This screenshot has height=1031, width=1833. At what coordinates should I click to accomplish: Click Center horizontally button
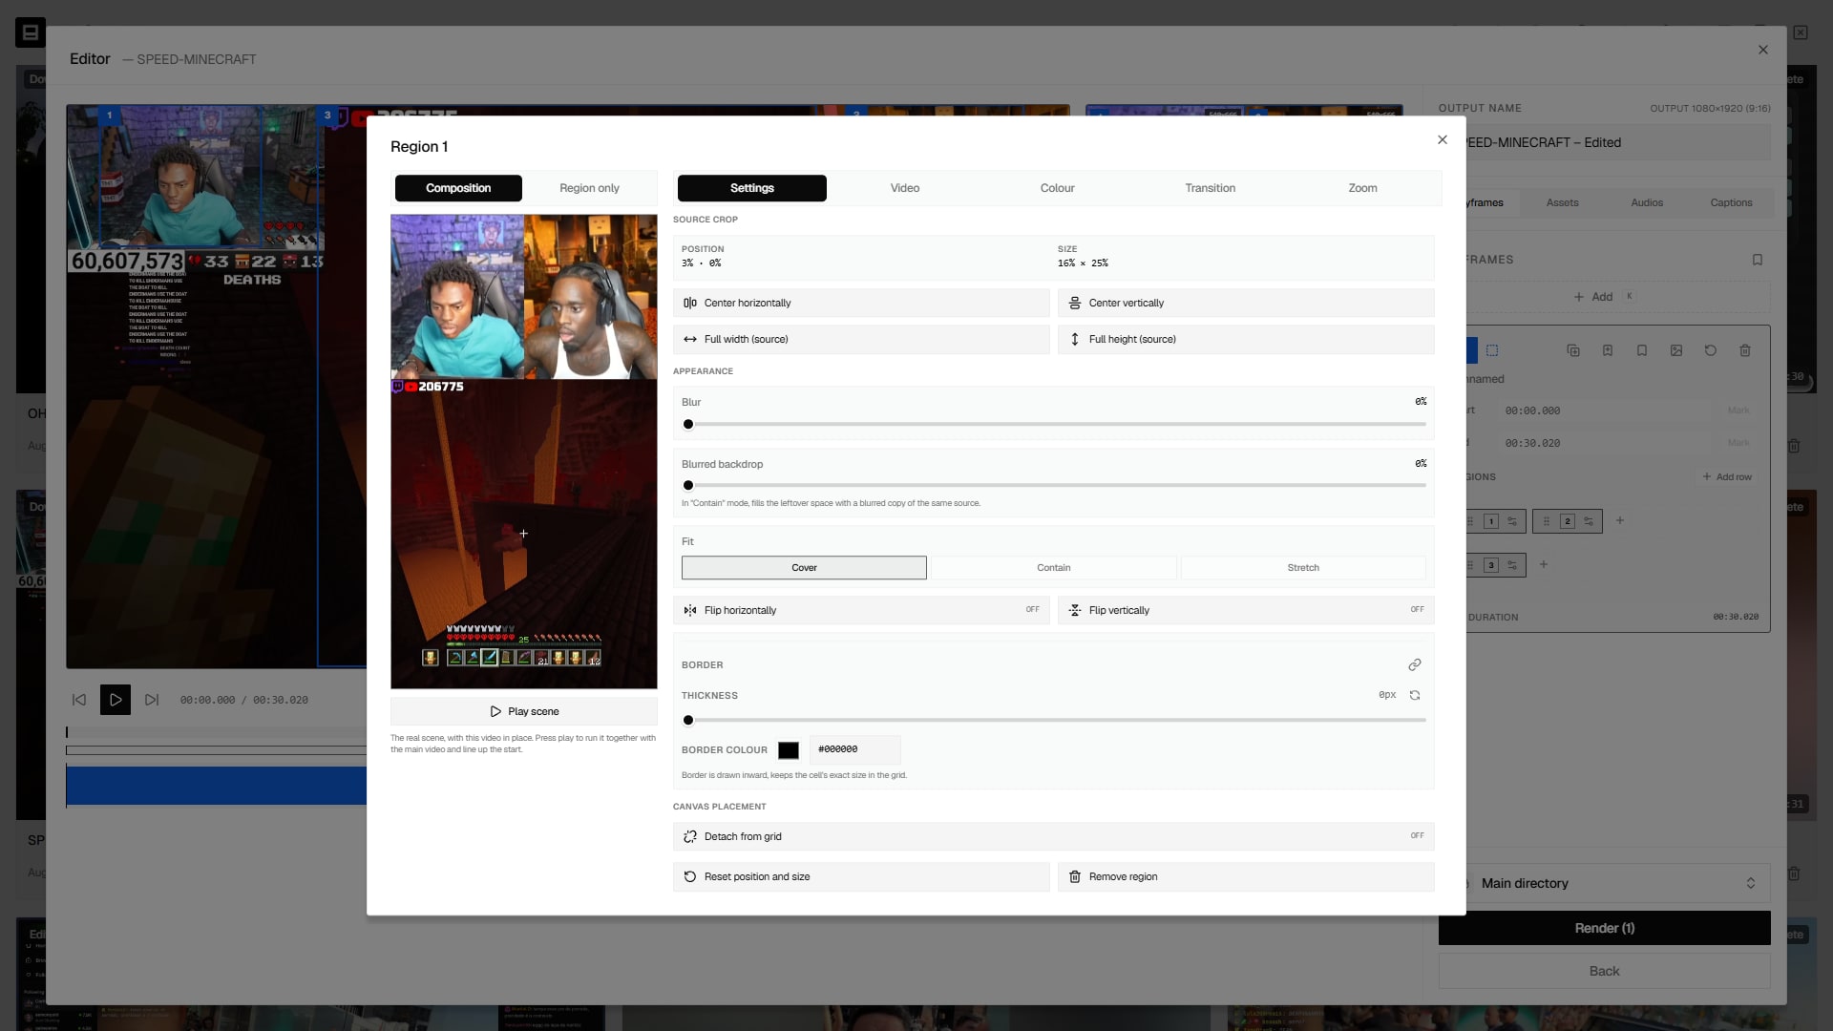(x=861, y=303)
